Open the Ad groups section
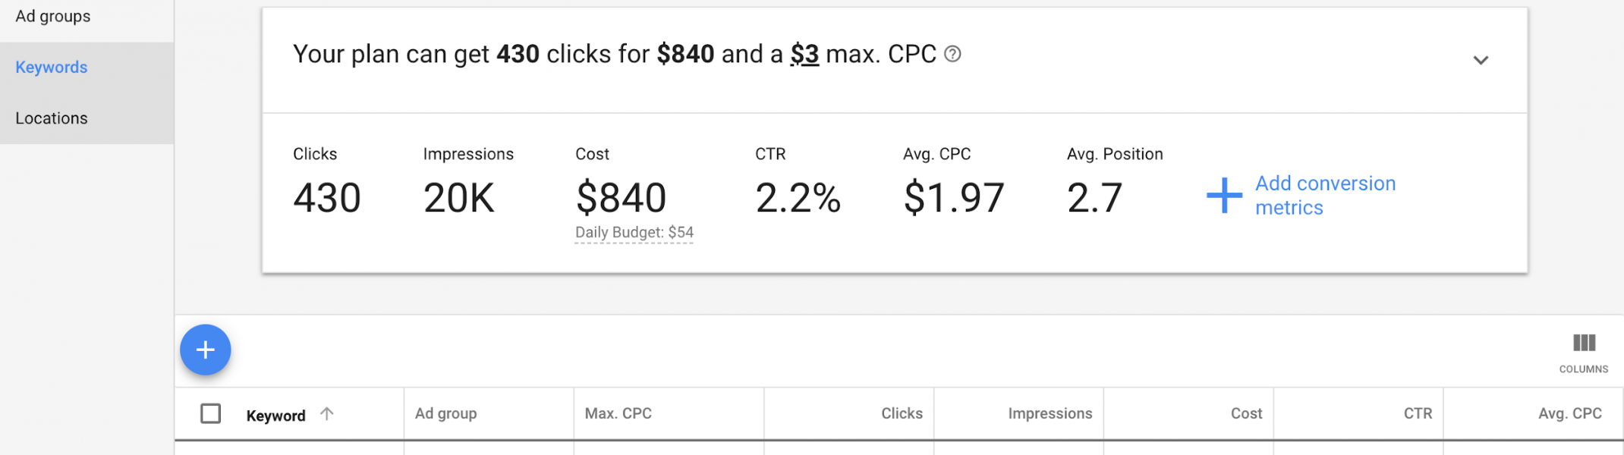The image size is (1624, 455). click(x=53, y=16)
